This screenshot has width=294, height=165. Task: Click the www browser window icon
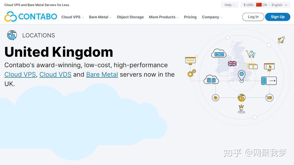[x=190, y=61]
